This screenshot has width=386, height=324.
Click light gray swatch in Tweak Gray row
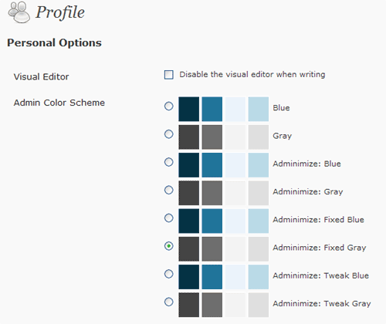click(x=259, y=305)
